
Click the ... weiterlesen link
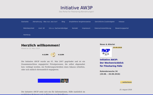coord(126,82)
